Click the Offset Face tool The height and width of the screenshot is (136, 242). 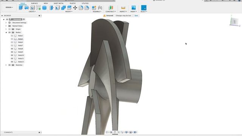coord(69,8)
